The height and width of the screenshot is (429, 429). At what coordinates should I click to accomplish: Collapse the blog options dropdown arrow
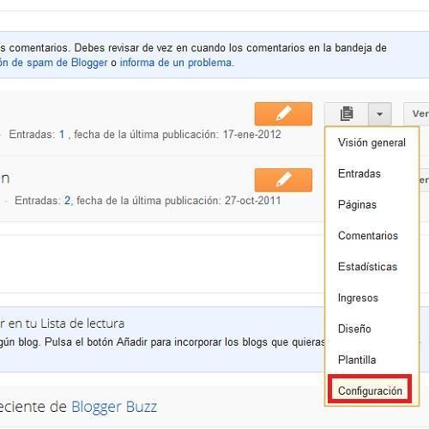pyautogui.click(x=380, y=114)
